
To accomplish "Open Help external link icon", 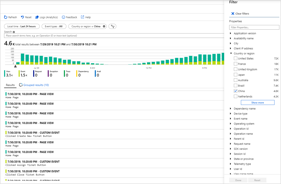I will 83,17.
